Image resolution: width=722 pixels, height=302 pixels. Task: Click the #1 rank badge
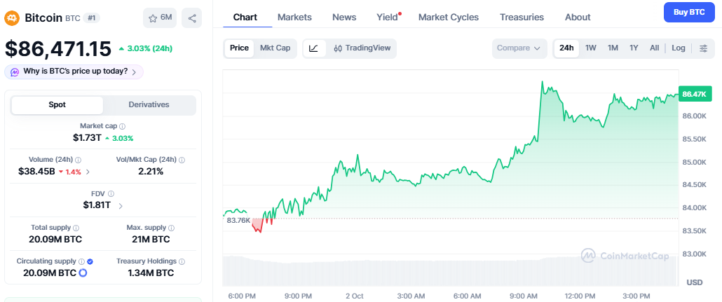(91, 18)
